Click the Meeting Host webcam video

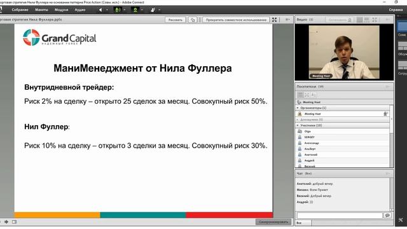[344, 52]
